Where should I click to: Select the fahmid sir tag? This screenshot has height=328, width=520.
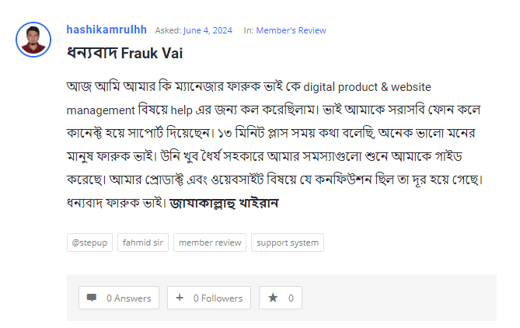coord(142,243)
